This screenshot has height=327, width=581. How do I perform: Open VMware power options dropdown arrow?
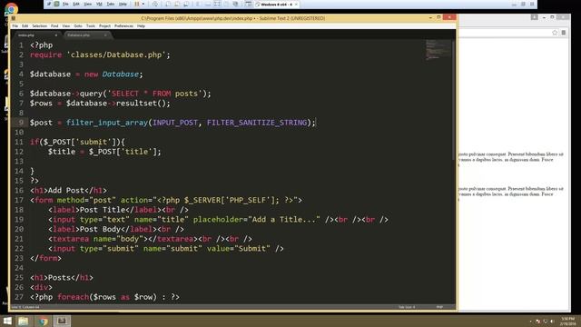click(143, 4)
